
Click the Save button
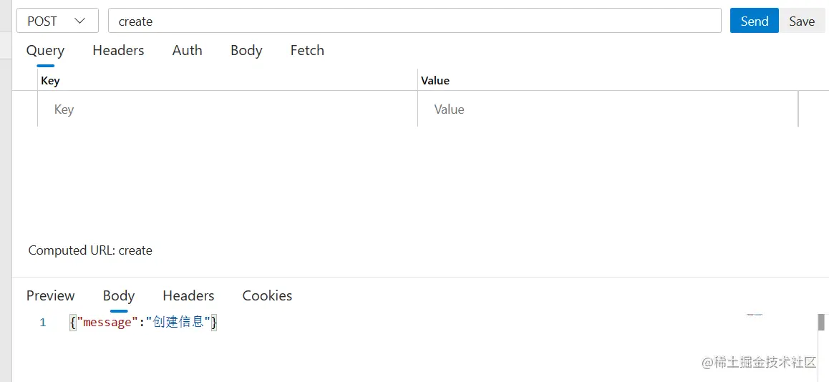pos(802,21)
